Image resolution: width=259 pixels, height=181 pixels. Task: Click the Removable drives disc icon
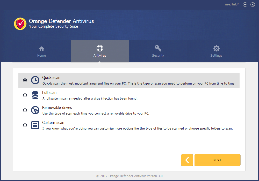pyautogui.click(x=35, y=110)
